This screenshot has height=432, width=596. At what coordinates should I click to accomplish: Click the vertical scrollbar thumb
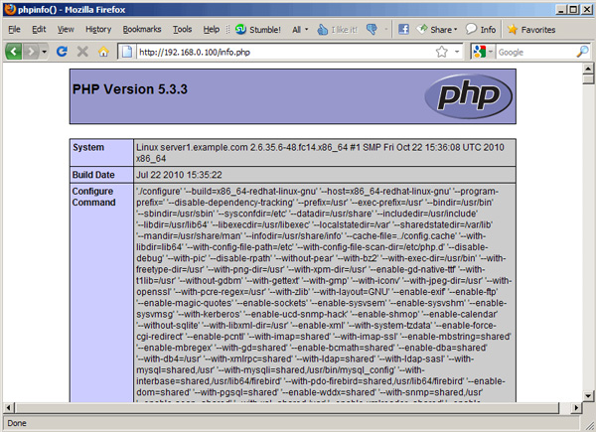[x=588, y=79]
